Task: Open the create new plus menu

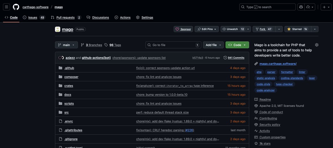Action: click(x=326, y=7)
